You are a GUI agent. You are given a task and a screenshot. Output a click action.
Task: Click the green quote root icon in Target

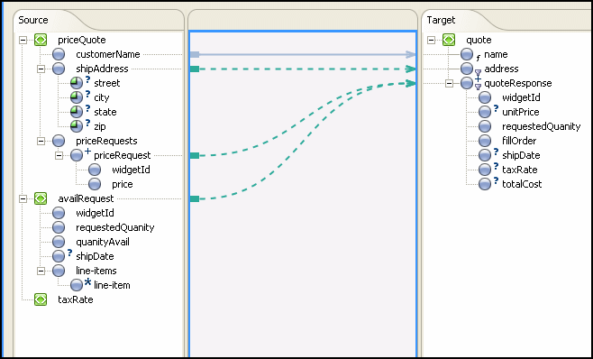pyautogui.click(x=449, y=40)
